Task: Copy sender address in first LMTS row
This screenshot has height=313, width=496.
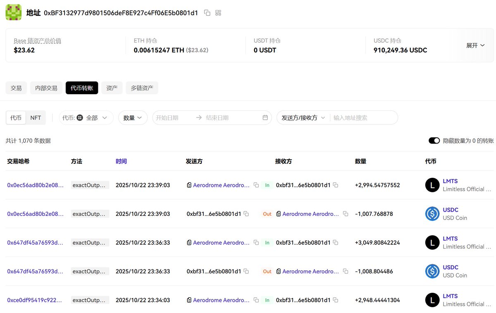Action: pos(256,185)
